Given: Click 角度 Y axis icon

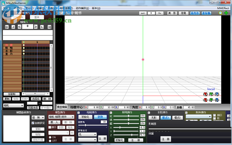Looking at the screenshot, I should click(x=152, y=107).
